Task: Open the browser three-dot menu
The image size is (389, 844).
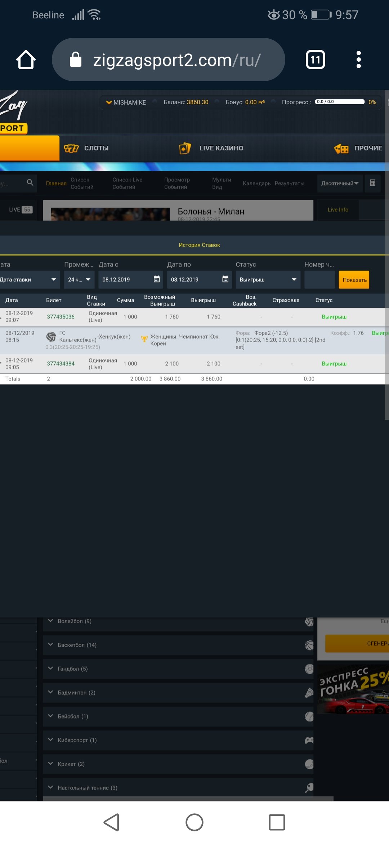Action: [x=358, y=60]
